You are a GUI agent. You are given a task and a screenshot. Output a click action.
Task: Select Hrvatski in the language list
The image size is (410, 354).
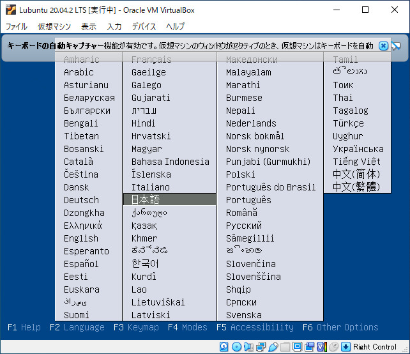[151, 136]
